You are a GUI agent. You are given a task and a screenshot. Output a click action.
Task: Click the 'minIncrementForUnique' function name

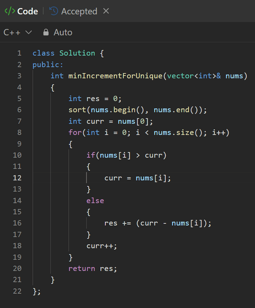click(x=115, y=76)
